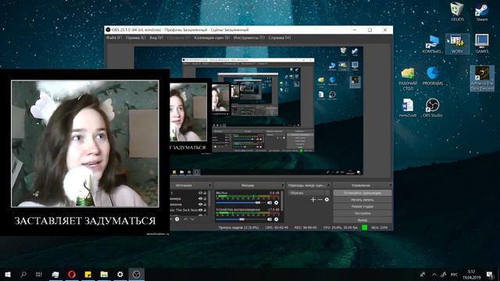Select the PROGRAMS desktop icon
Image resolution: width=500 pixels, height=281 pixels.
tap(432, 76)
